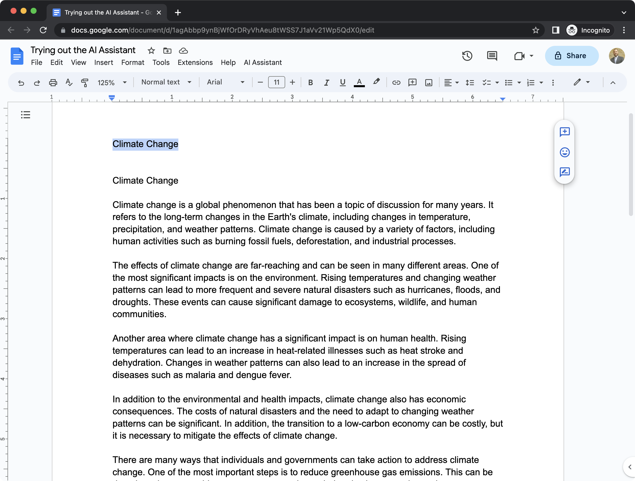Viewport: 635px width, 481px height.
Task: Click the bulleted list icon
Action: (508, 83)
